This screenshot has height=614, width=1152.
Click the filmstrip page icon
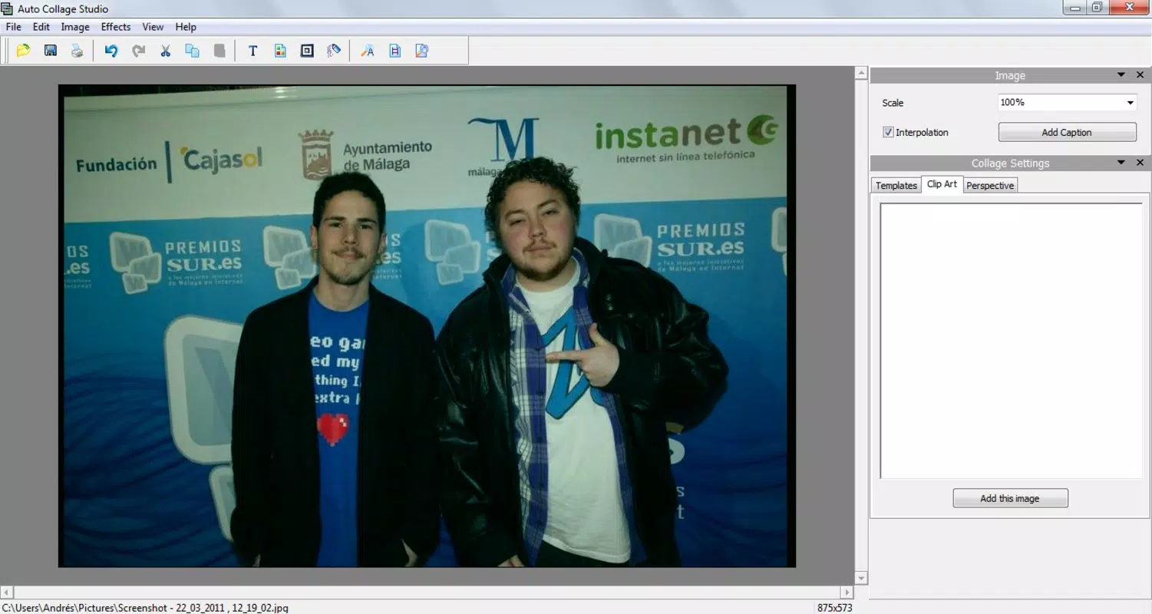(x=394, y=51)
